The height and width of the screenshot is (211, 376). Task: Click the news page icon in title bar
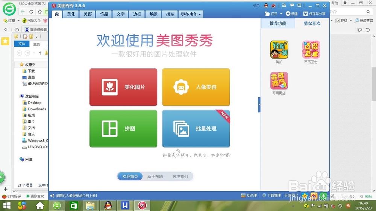(x=284, y=5)
